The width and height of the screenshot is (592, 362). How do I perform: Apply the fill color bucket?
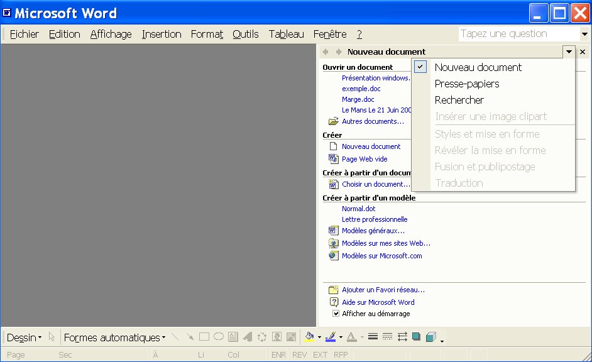[310, 337]
